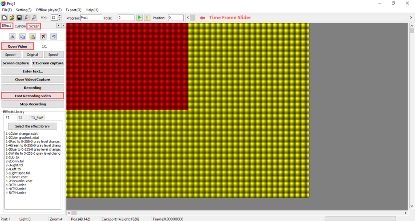Open the Offline player(E) menu
Viewport: 415px width, 221px height.
(49, 10)
